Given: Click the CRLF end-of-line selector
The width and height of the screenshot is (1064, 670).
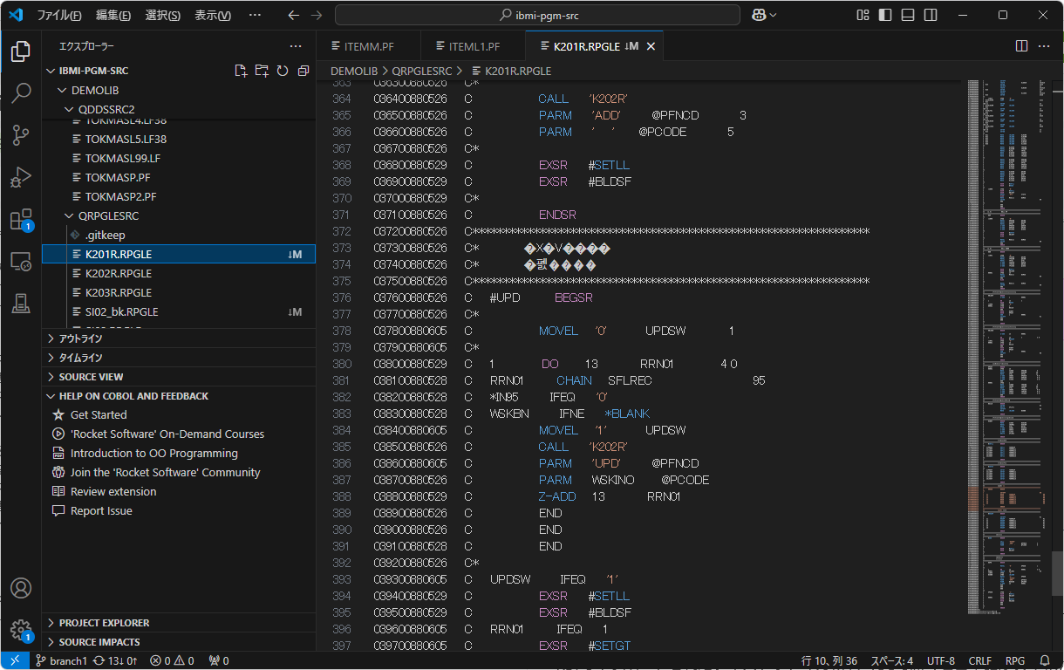Looking at the screenshot, I should coord(979,660).
